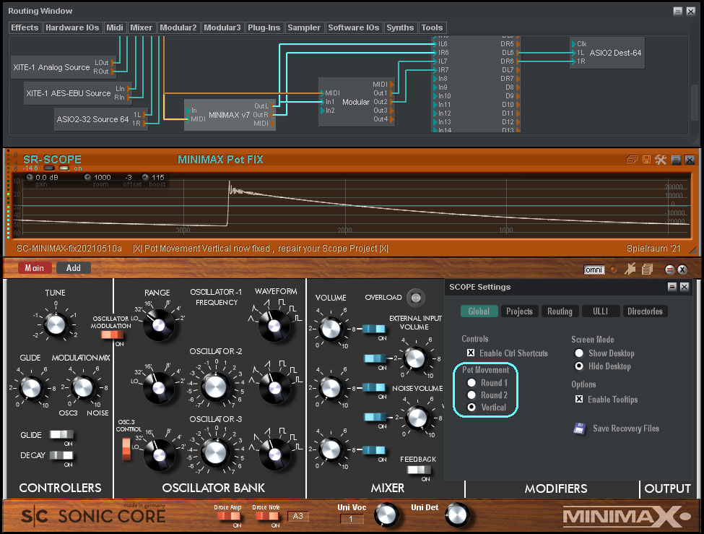Switch to the Projects settings tab

point(519,311)
